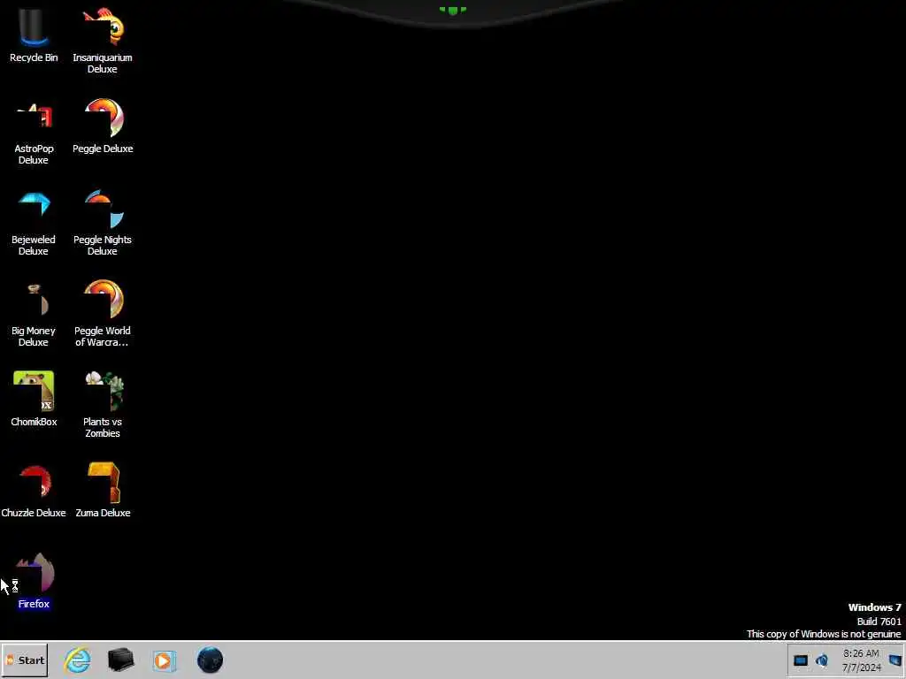This screenshot has height=679, width=906.
Task: Launch Internet Explorer from the taskbar
Action: (78, 660)
